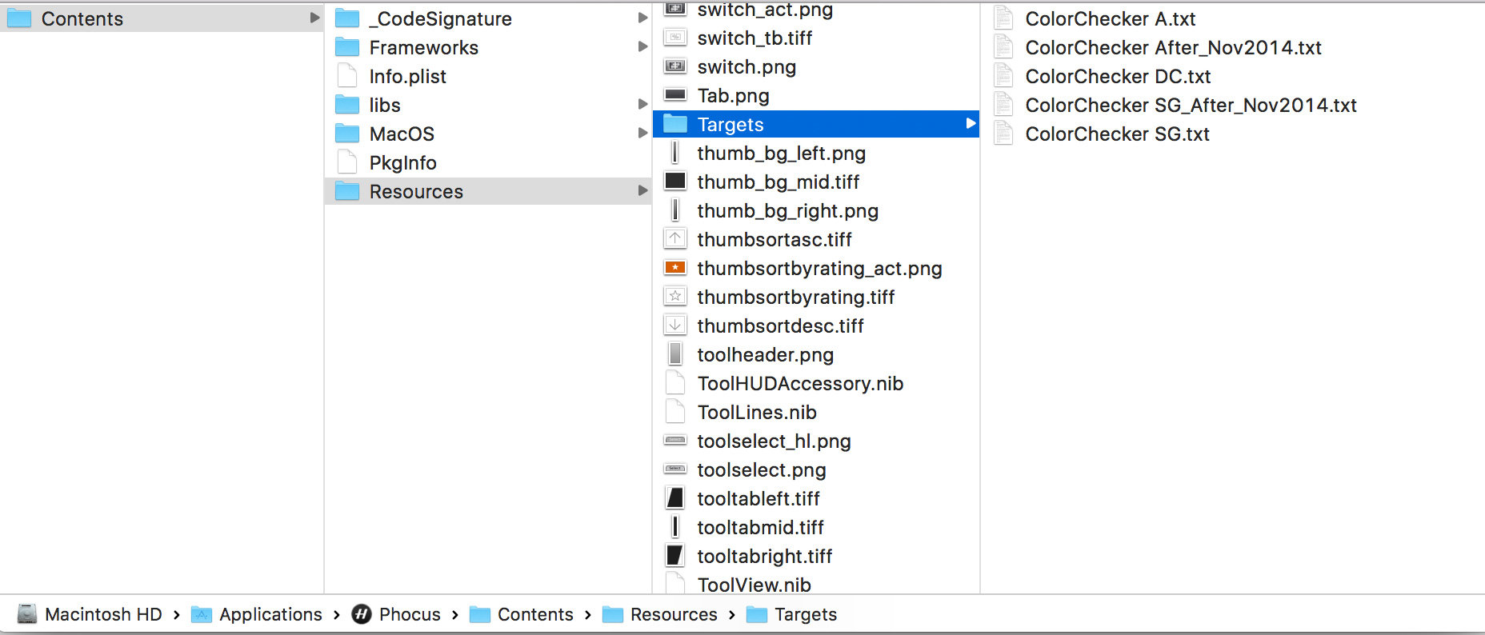Select the Info.plist file

[x=407, y=76]
